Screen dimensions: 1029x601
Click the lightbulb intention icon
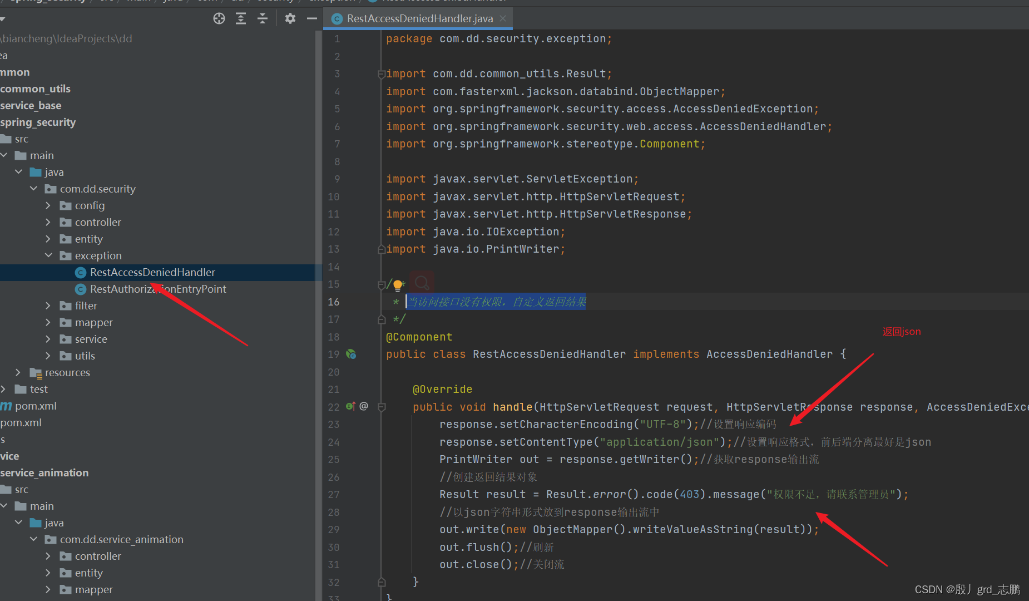point(398,285)
